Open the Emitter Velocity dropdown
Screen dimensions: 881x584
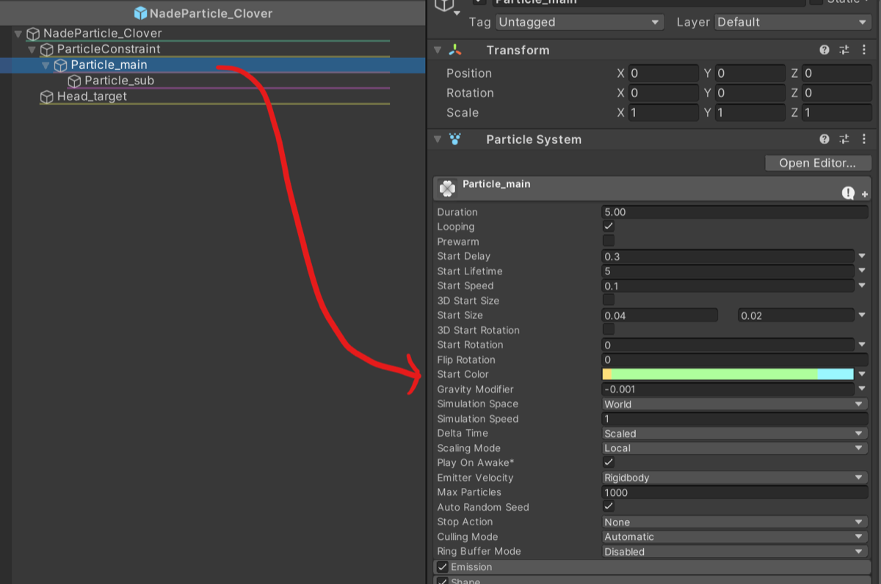(734, 478)
